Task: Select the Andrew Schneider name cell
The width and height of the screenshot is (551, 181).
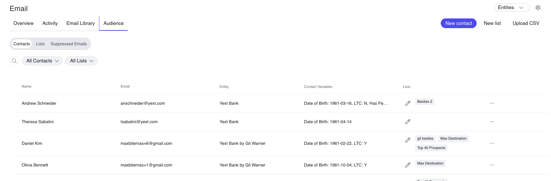Action: point(39,103)
